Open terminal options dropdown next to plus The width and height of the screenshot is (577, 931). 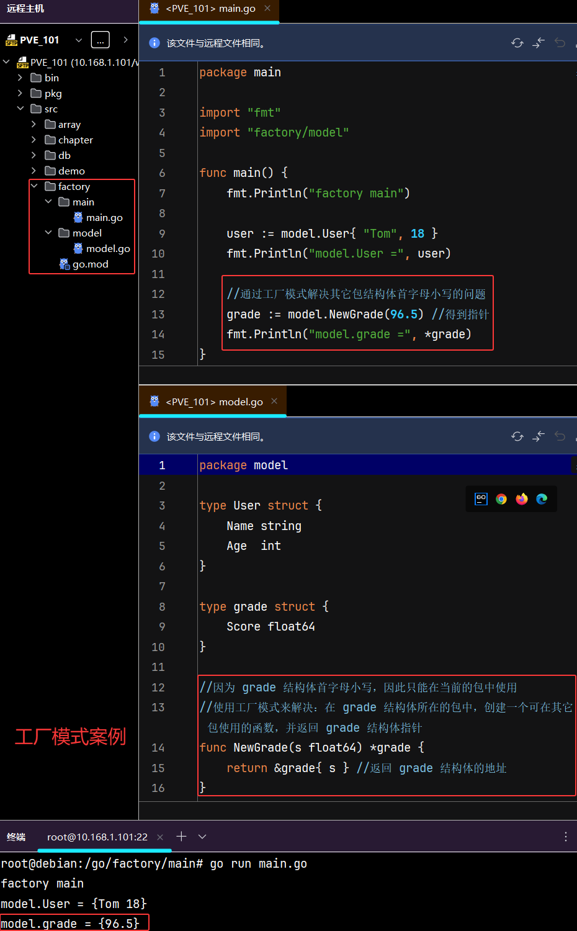click(x=202, y=837)
